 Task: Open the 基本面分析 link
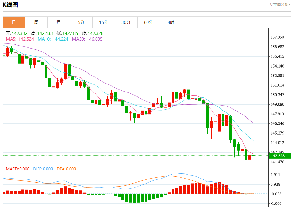pos(280,4)
